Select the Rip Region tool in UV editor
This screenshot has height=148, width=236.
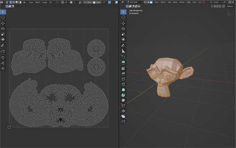click(3, 52)
